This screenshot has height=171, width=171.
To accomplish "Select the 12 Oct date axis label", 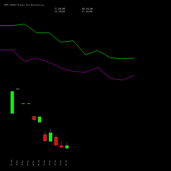I will point(44,163).
